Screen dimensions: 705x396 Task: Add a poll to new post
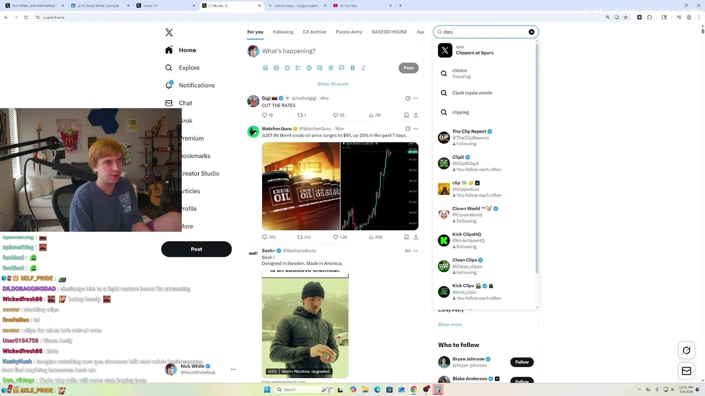(298, 68)
